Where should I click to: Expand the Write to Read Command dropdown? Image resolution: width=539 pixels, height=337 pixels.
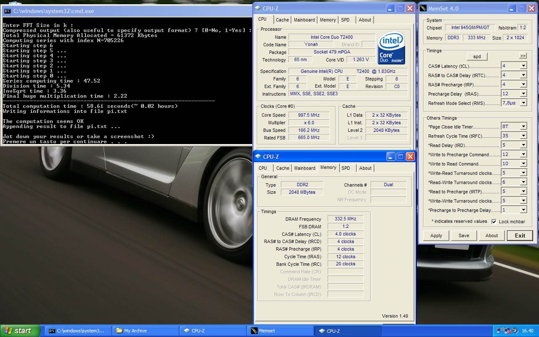[x=523, y=163]
